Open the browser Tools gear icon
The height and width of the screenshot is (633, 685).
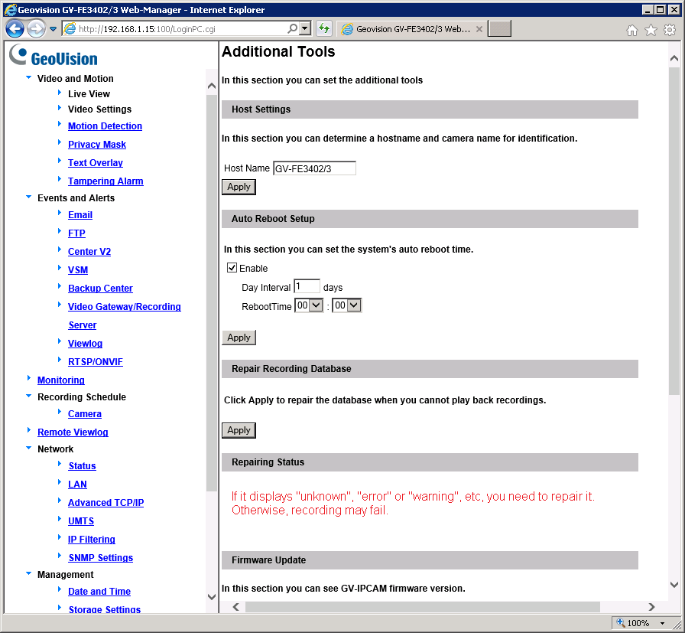pos(670,30)
